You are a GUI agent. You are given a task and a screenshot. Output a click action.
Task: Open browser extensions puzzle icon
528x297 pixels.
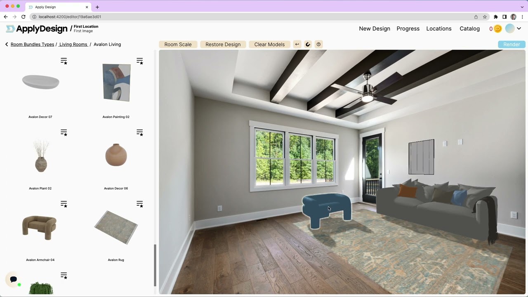tap(495, 17)
